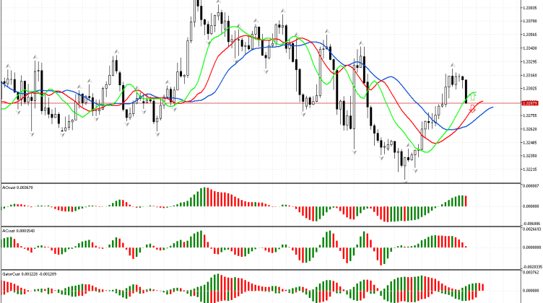Click the 1.33160 price axis label

tap(529, 75)
